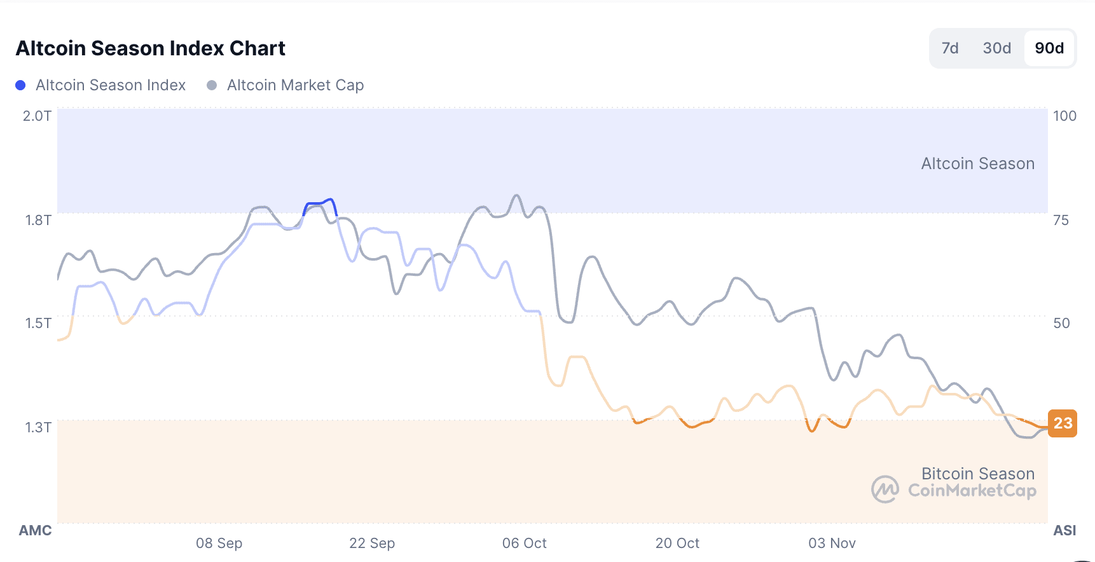Click the Altcoin Season Index Chart title
The width and height of the screenshot is (1095, 562).
coord(151,48)
